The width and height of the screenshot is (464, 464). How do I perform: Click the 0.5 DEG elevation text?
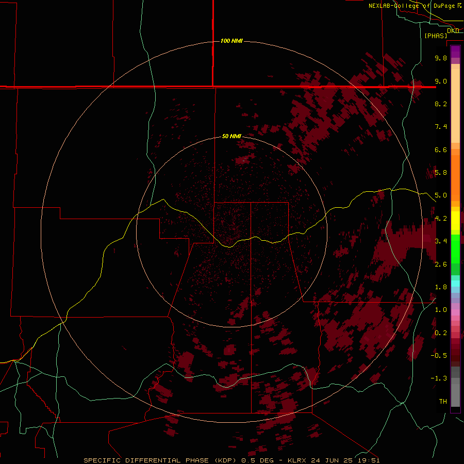(x=257, y=460)
